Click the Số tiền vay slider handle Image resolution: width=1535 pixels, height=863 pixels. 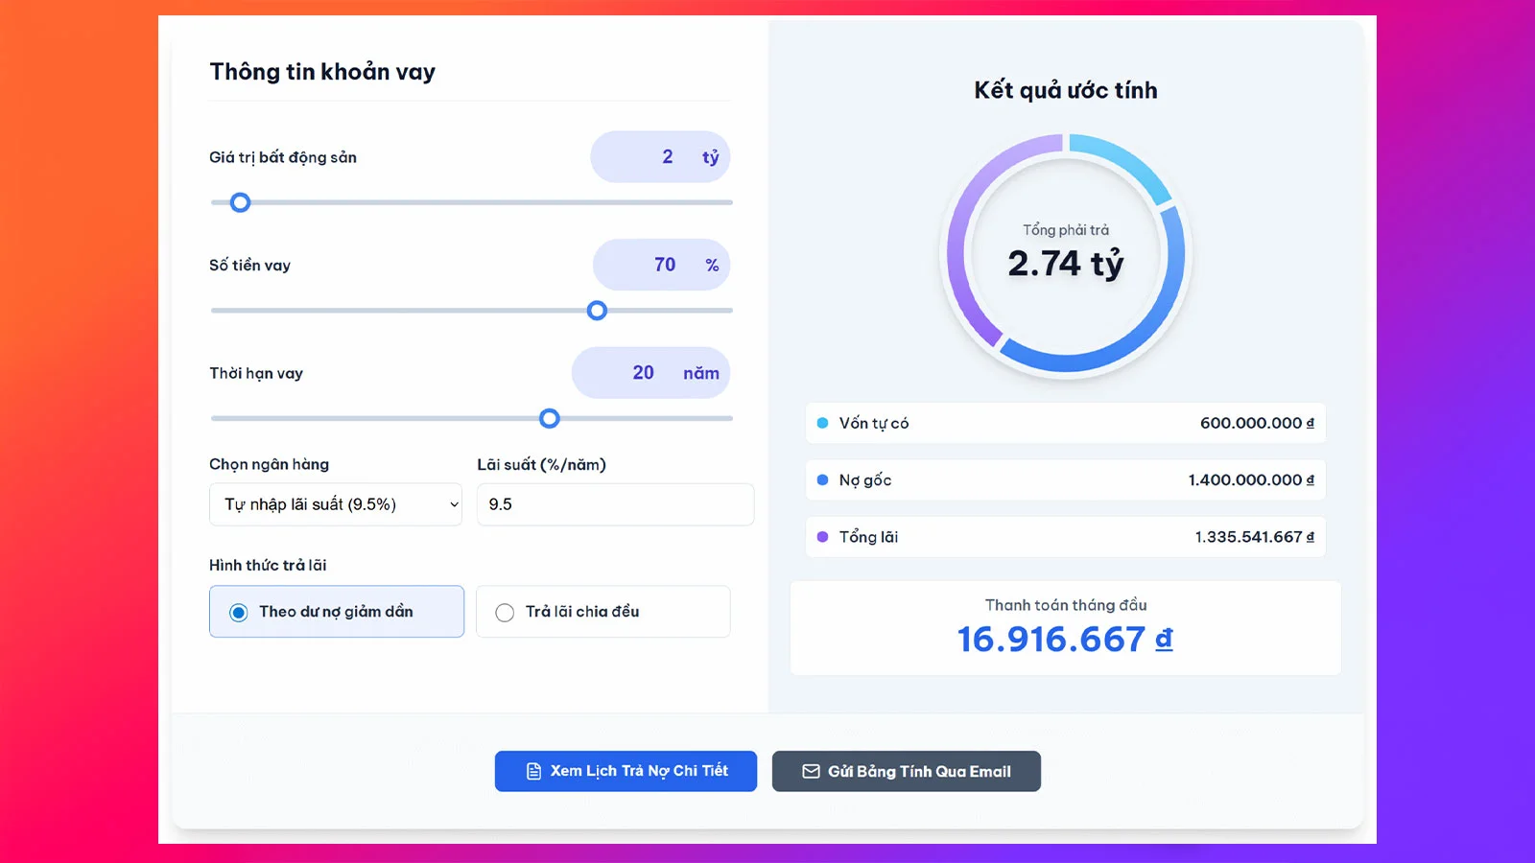coord(597,311)
